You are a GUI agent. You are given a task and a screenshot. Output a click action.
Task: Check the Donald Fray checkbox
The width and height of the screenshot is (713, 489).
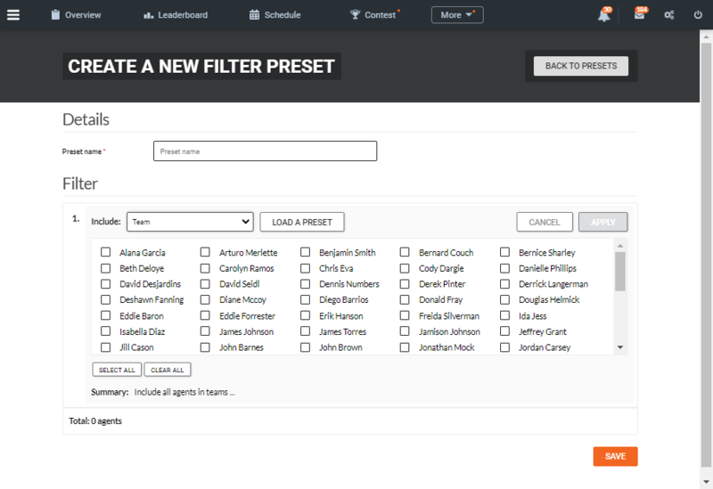tap(405, 300)
